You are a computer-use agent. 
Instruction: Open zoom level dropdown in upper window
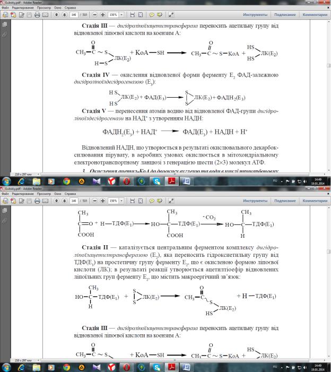click(x=121, y=15)
